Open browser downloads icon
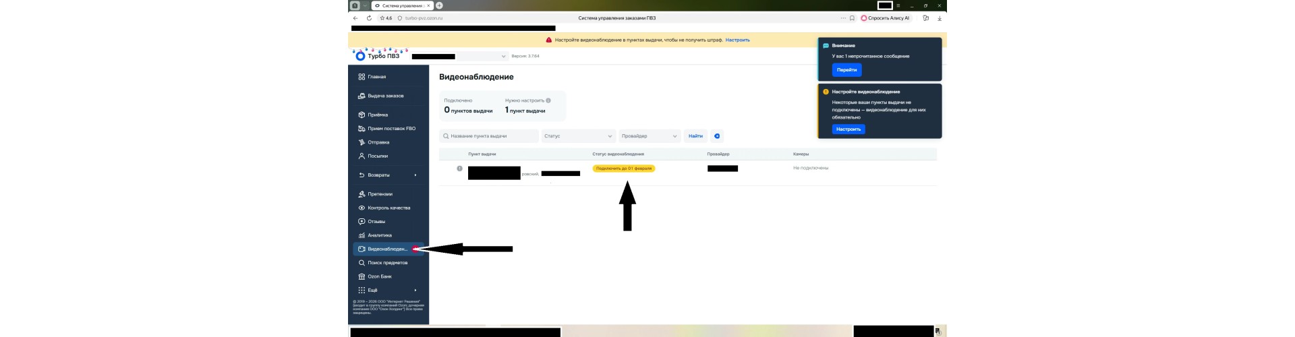Viewport: 1295px width, 337px height. 940,18
